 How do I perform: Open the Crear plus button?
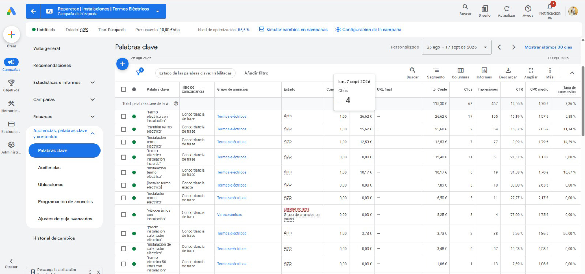click(x=11, y=35)
